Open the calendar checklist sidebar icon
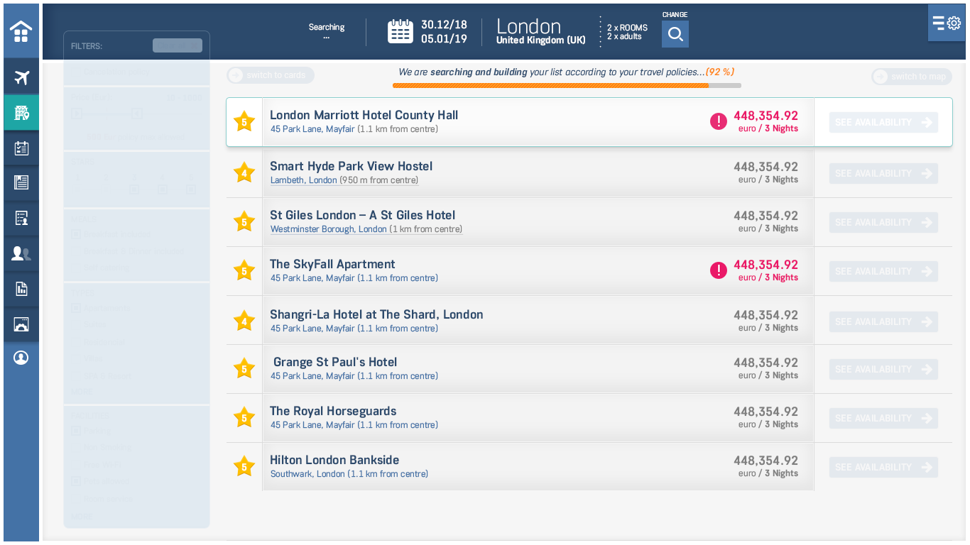 [21, 148]
